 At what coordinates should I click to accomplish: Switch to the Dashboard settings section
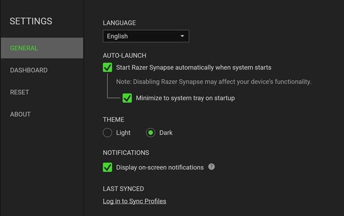[28, 70]
